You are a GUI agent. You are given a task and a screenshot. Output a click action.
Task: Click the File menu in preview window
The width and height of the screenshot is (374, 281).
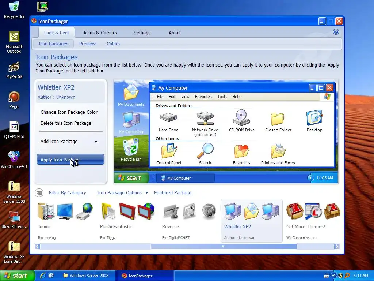(x=160, y=97)
